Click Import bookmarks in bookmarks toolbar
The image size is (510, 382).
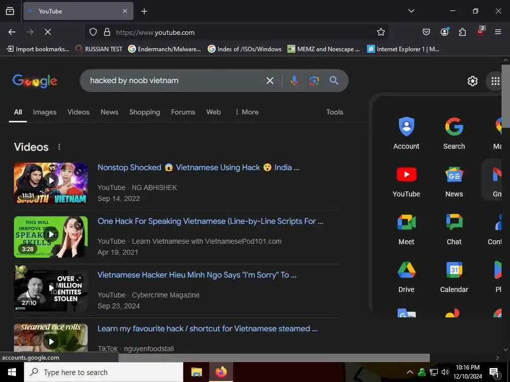point(38,49)
